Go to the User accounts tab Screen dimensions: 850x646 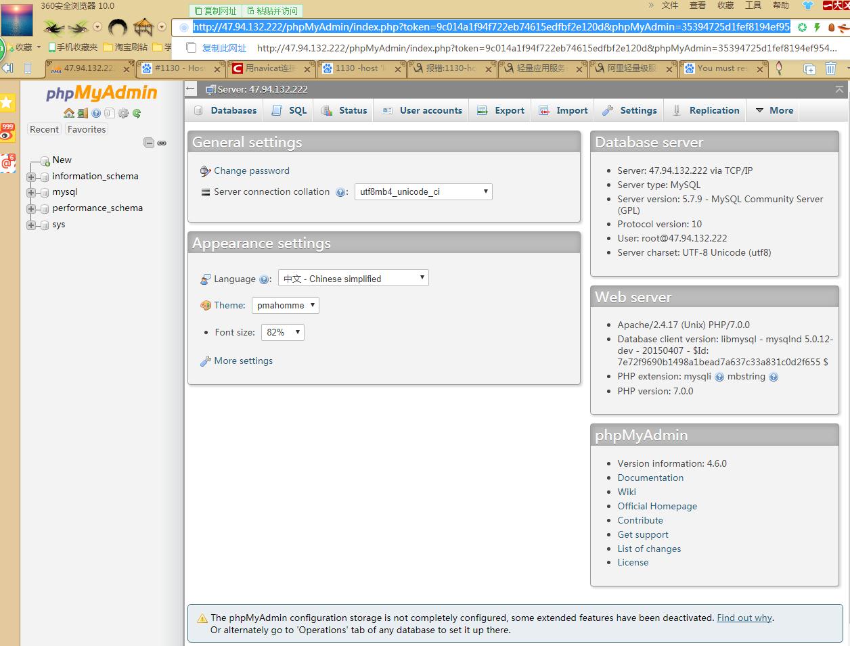(422, 110)
